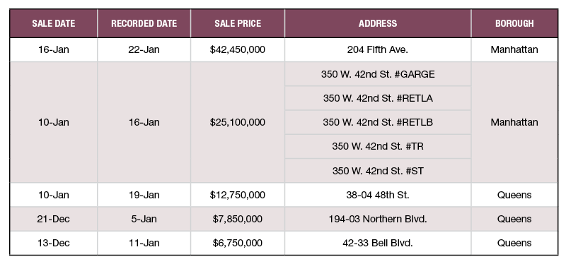The image size is (566, 264).
Task: Click the 38-04 48th St. address cell
Action: (378, 195)
